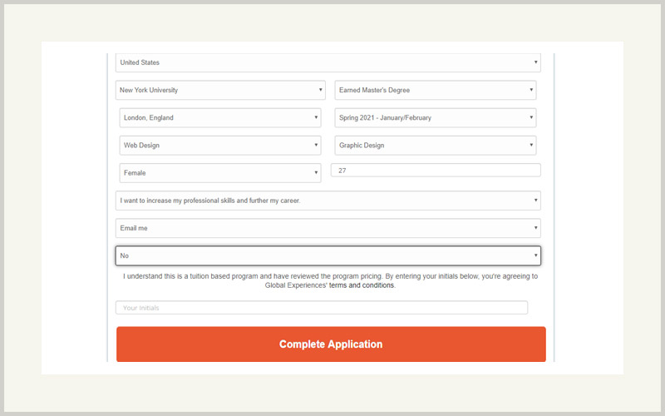
Task: Expand the Graphic Design dropdown
Action: pyautogui.click(x=435, y=145)
